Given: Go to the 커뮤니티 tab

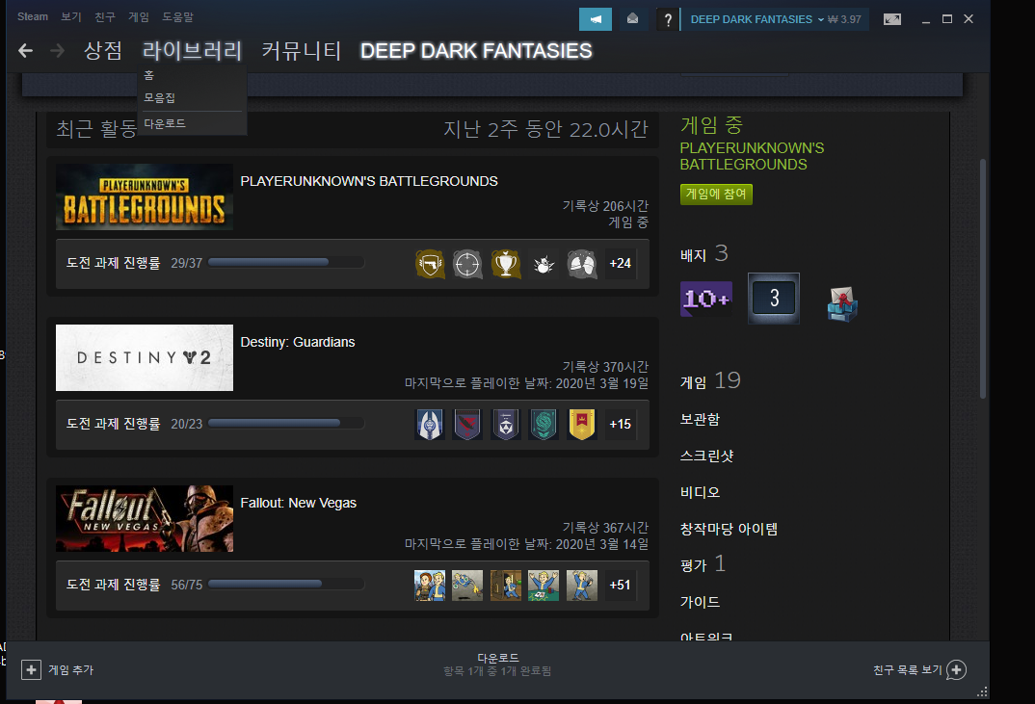Looking at the screenshot, I should [x=302, y=51].
